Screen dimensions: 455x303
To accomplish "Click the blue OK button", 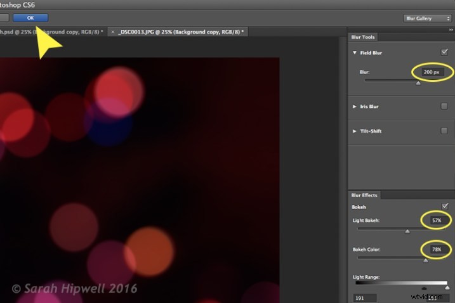I will [30, 18].
